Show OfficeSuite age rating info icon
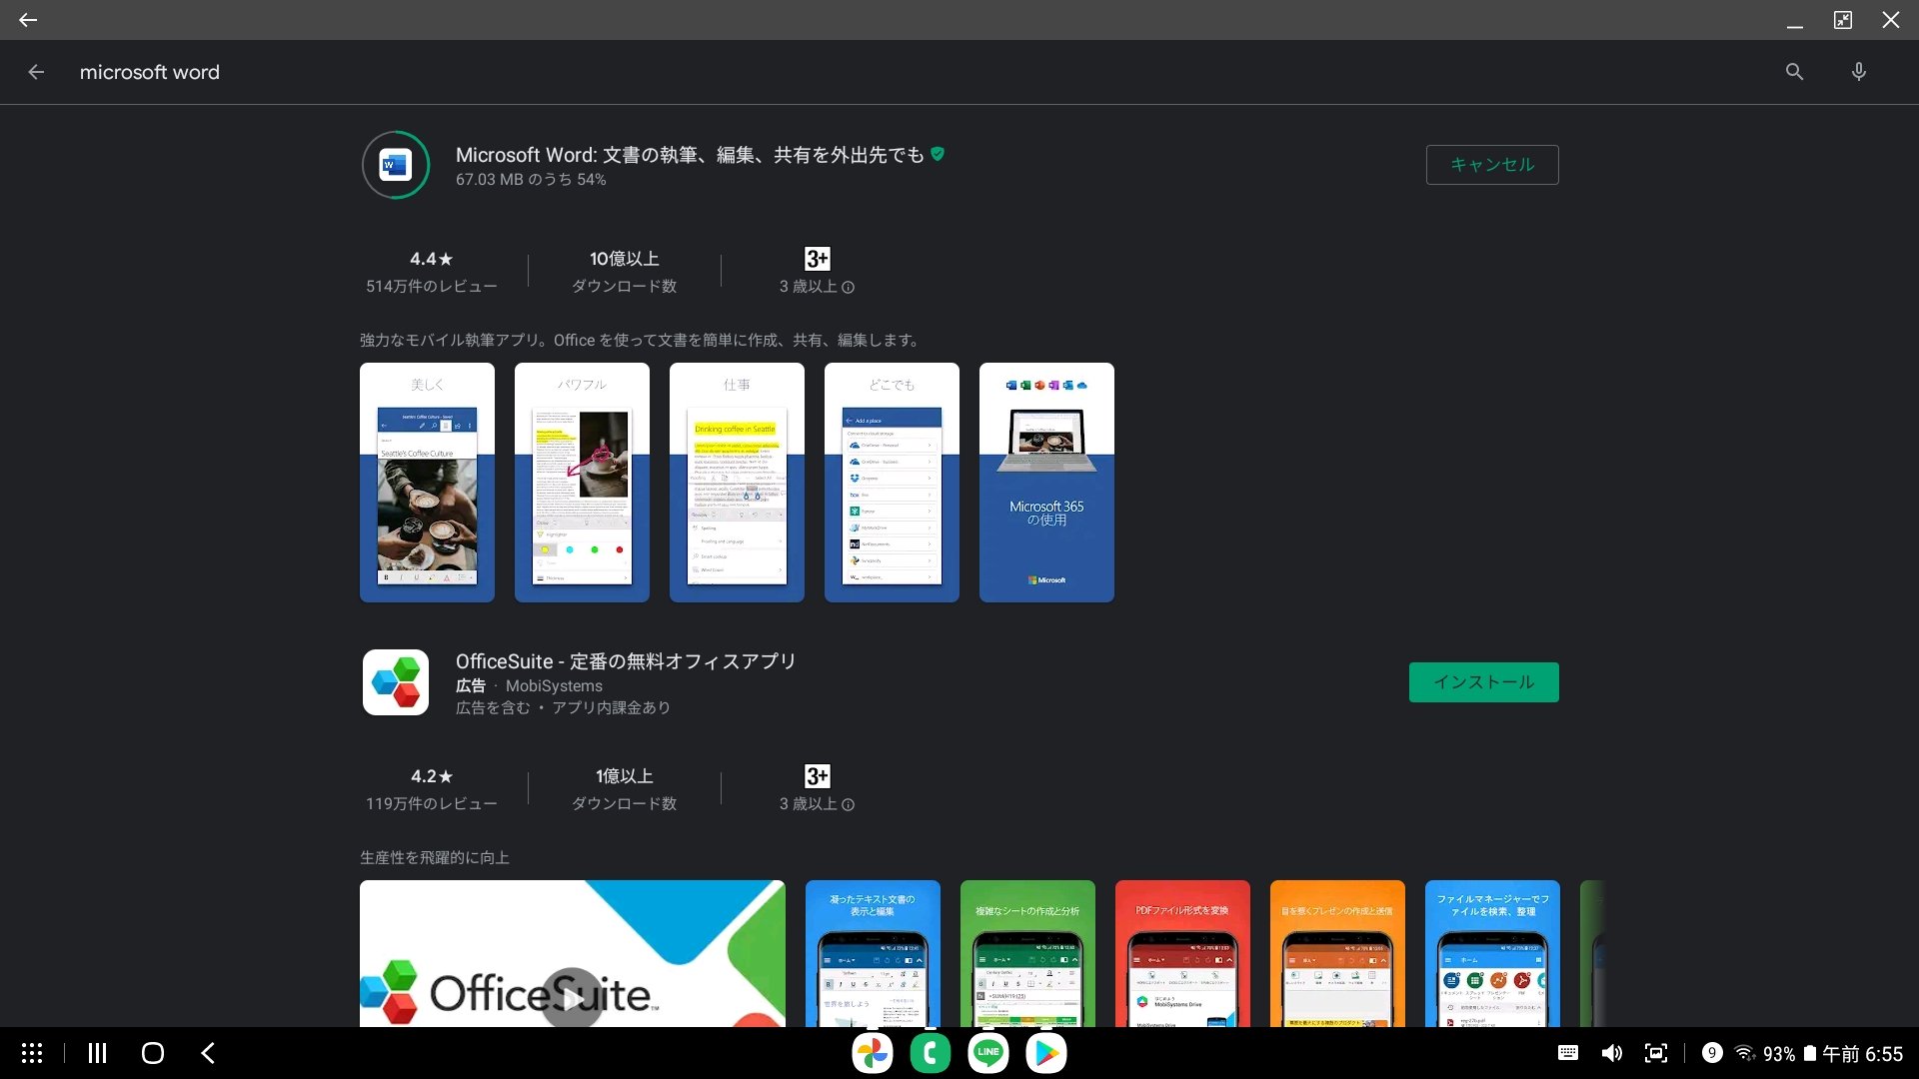1919x1079 pixels. (x=849, y=805)
